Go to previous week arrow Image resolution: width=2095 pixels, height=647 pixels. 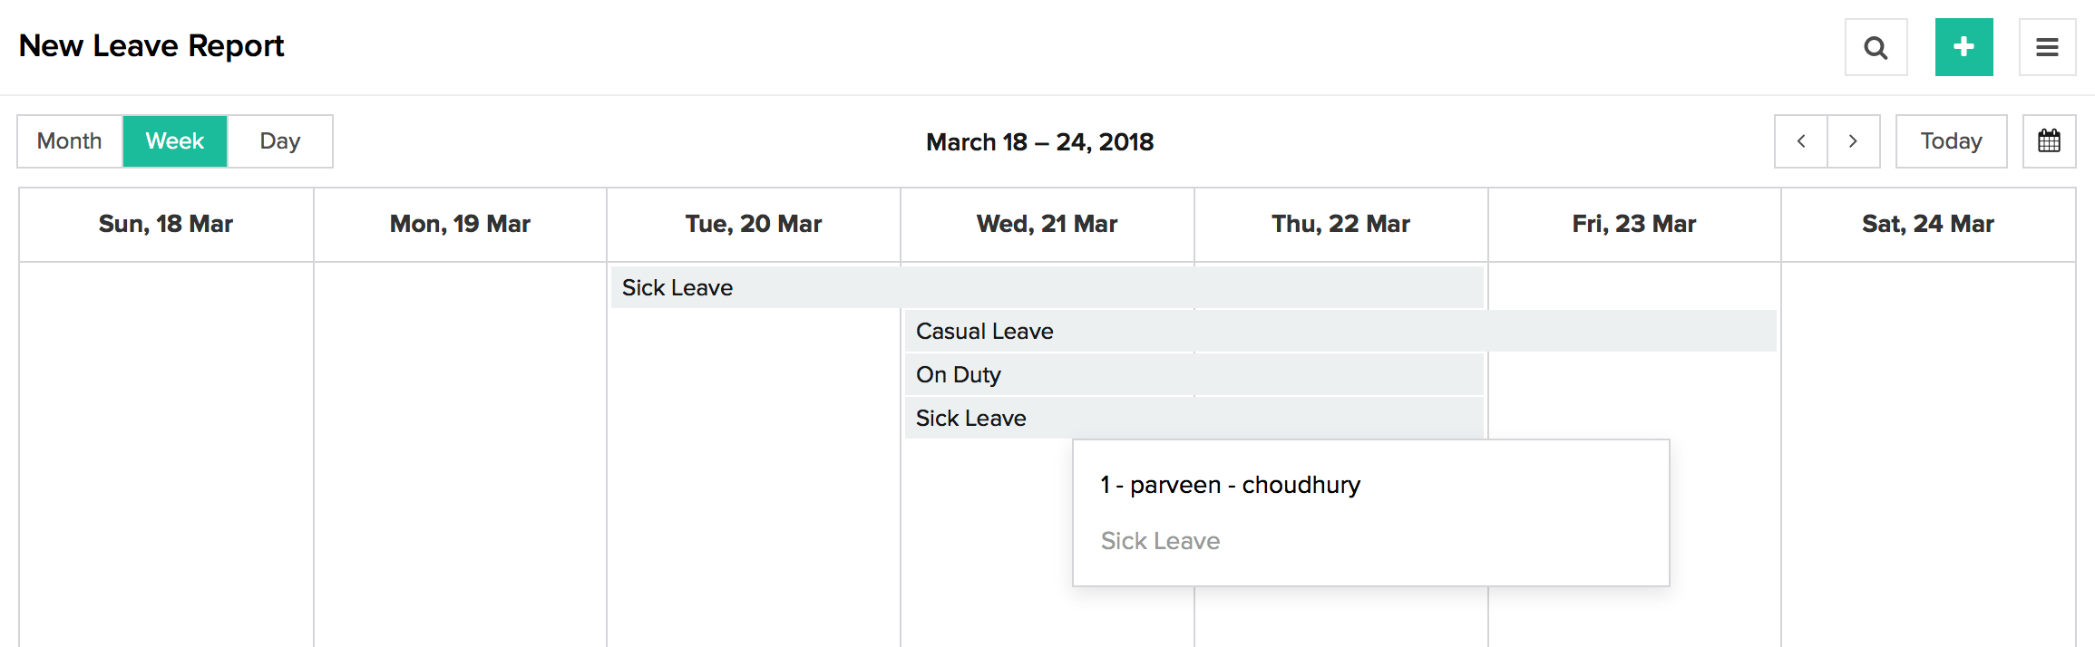[x=1801, y=141]
